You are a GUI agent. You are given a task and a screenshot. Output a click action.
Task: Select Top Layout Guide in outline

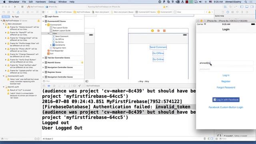coord(60,28)
